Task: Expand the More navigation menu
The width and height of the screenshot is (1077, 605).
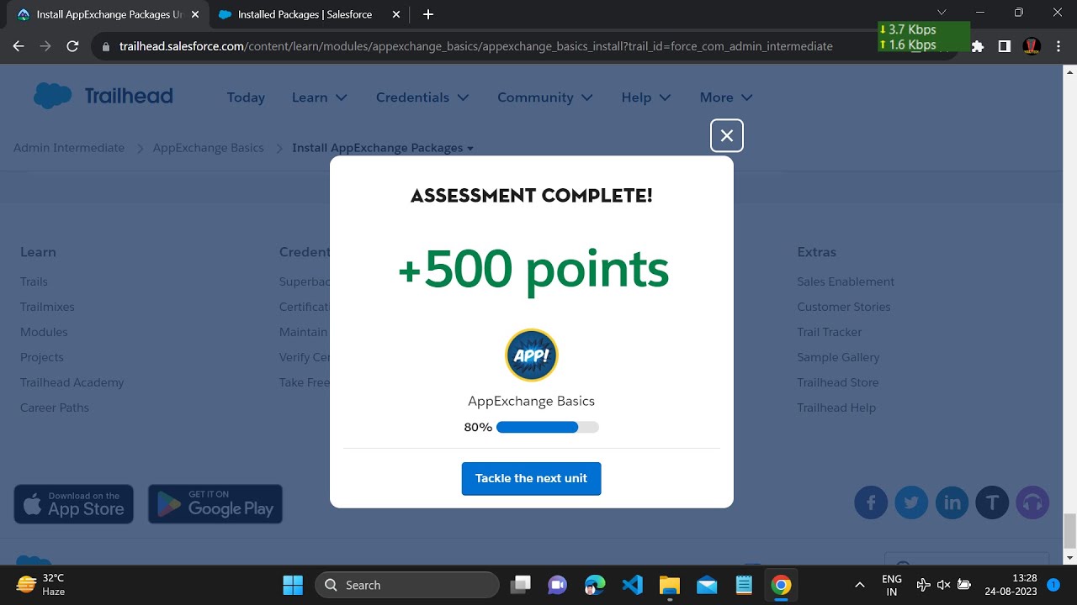Action: point(726,97)
